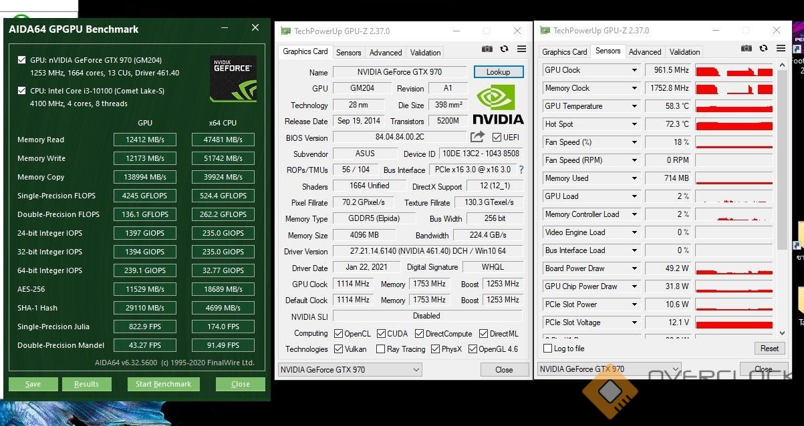Open GPU Clock sensor dropdown

click(x=634, y=70)
